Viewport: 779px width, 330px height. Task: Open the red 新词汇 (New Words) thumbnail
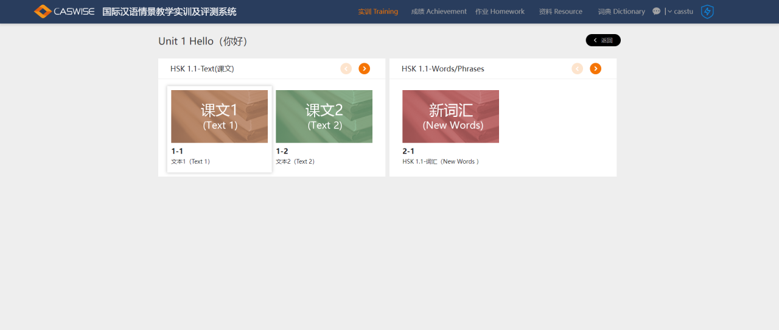pyautogui.click(x=450, y=116)
